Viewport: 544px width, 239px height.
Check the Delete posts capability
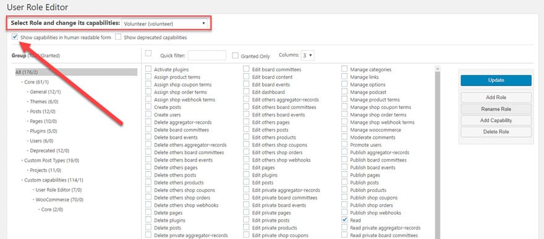click(148, 227)
